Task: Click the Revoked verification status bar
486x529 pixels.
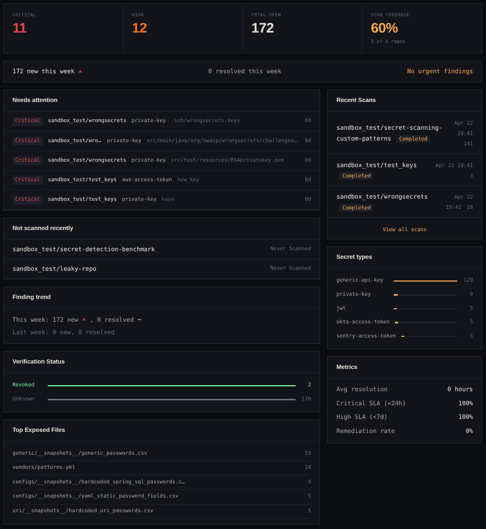Action: point(171,384)
